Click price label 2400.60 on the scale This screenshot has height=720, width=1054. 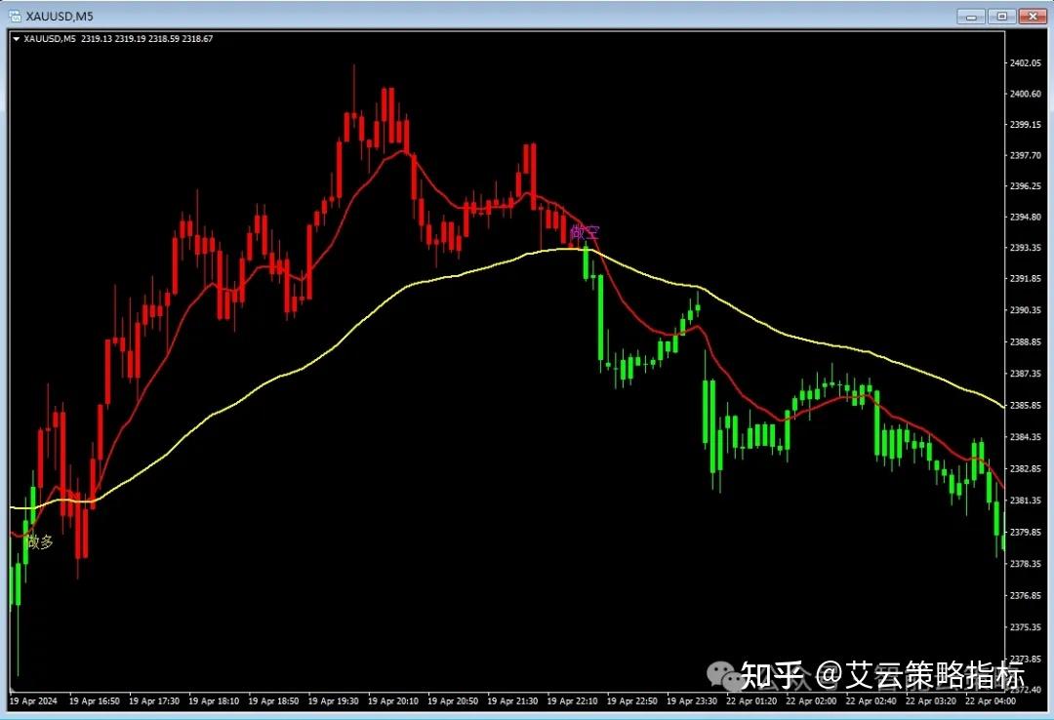click(1025, 94)
